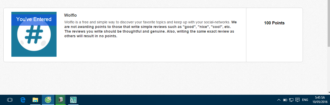Launch Microsoft Edge from the taskbar

pos(23,100)
